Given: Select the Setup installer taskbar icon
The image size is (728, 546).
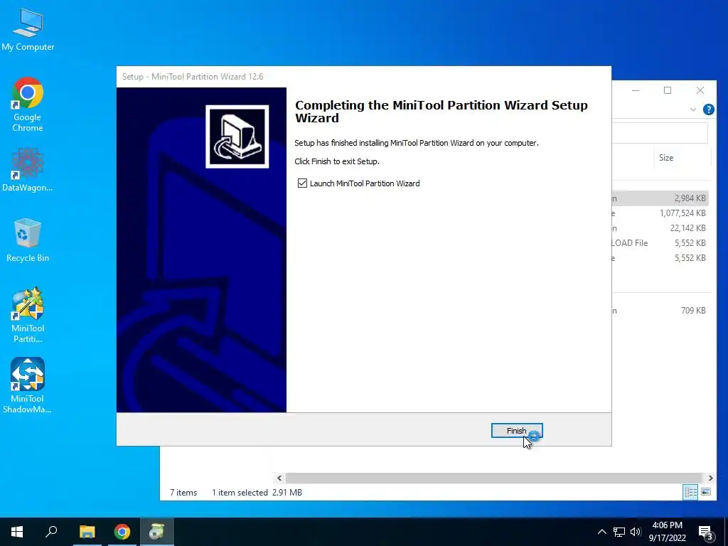Looking at the screenshot, I should tap(157, 532).
